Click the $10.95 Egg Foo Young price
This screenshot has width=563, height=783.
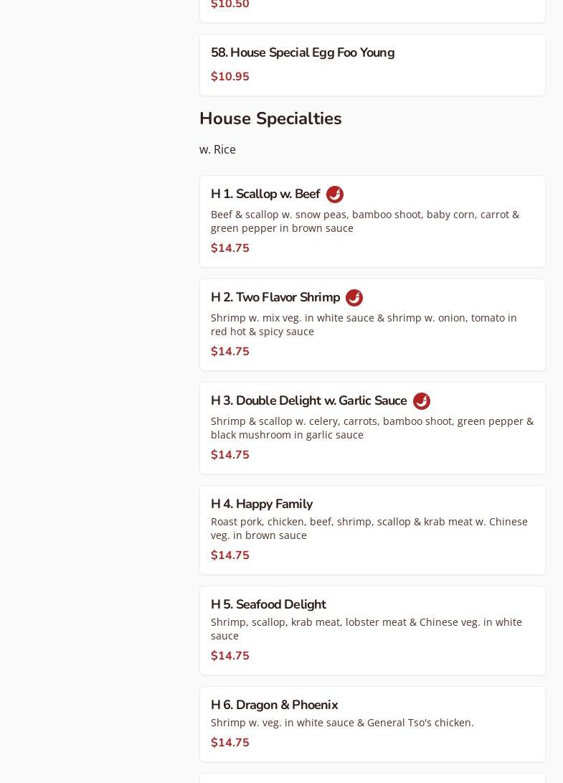pyautogui.click(x=230, y=77)
